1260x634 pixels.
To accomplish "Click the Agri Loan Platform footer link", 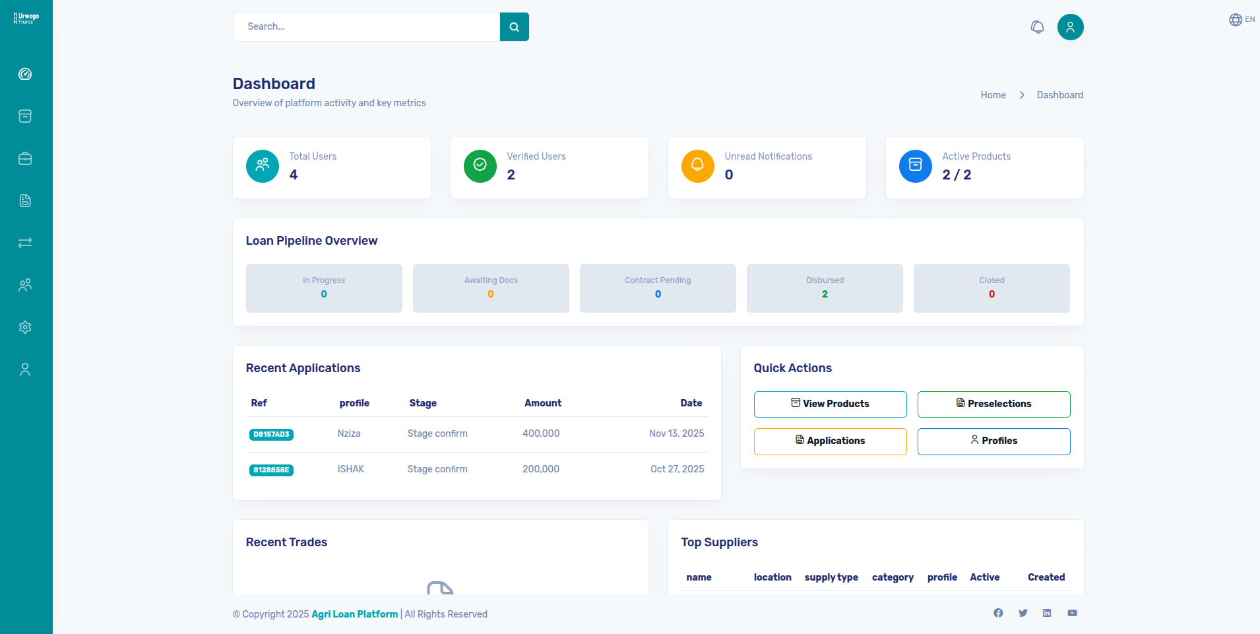I will click(354, 614).
